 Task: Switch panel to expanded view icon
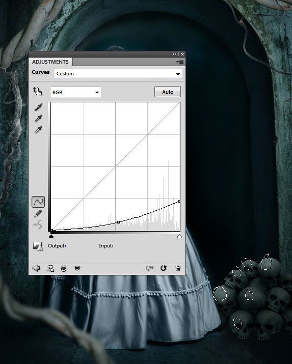(50, 268)
